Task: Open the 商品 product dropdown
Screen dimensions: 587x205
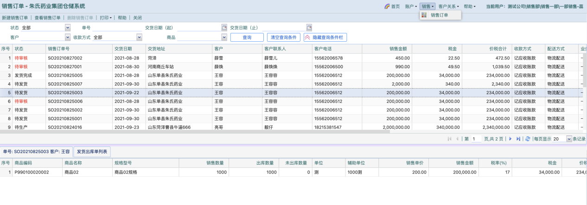Action: tap(224, 37)
